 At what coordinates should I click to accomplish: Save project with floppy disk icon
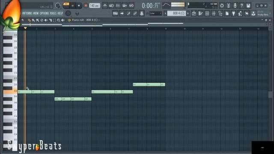[248, 6]
